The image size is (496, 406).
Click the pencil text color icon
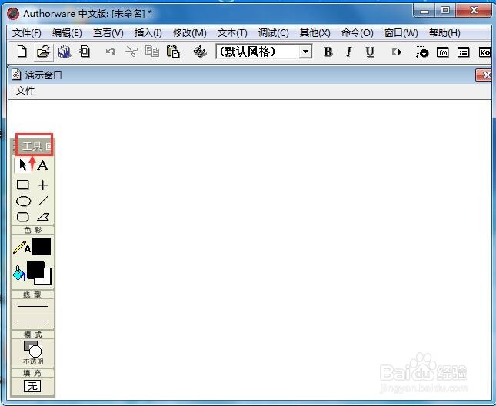pos(22,248)
